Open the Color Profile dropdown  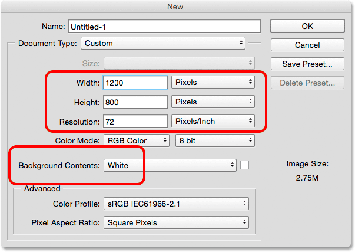[x=176, y=204]
